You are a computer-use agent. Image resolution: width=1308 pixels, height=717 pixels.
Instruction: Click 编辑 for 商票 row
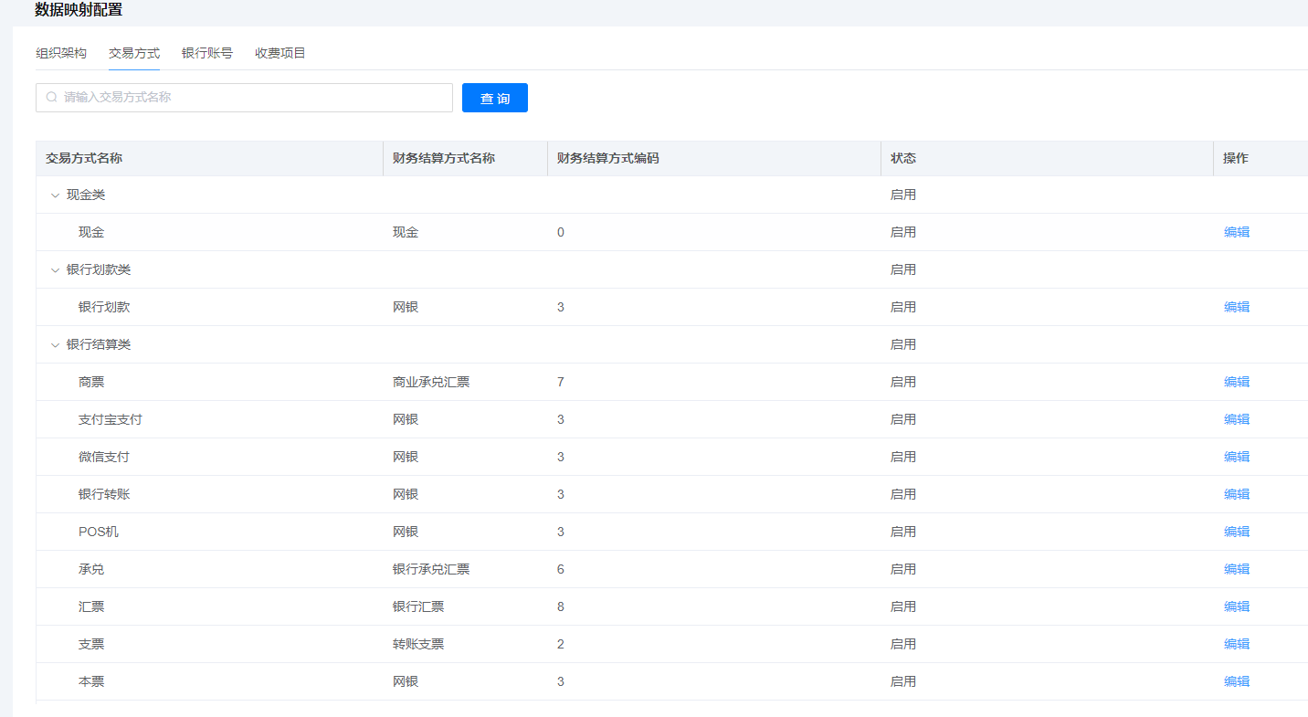[1237, 382]
